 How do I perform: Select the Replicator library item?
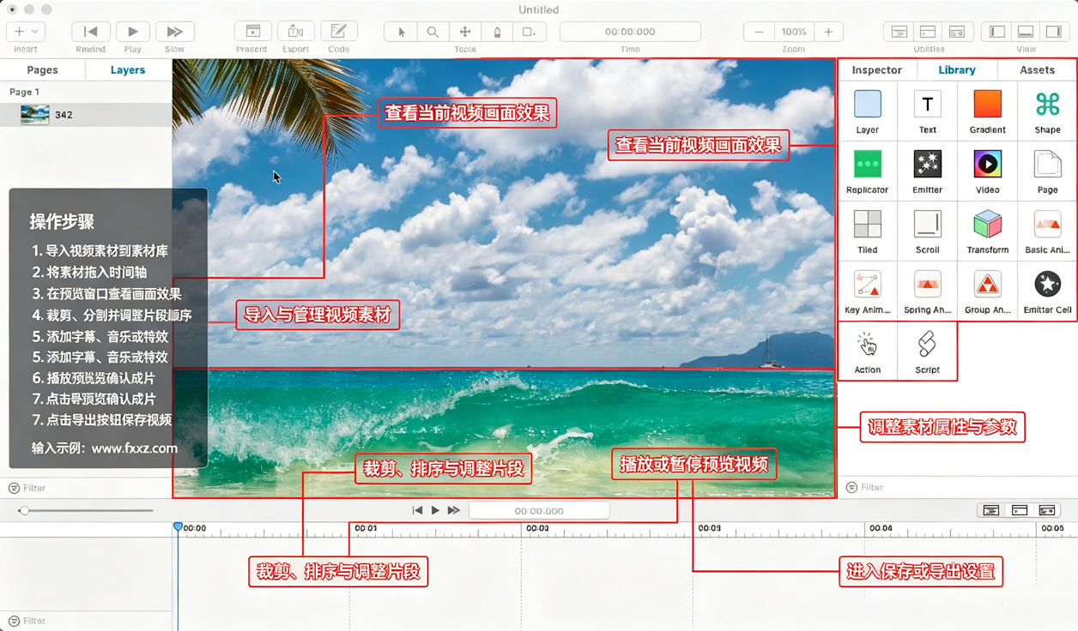coord(868,171)
